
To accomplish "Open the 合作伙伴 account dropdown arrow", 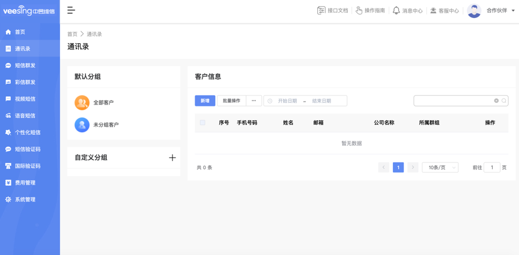I will [x=514, y=11].
